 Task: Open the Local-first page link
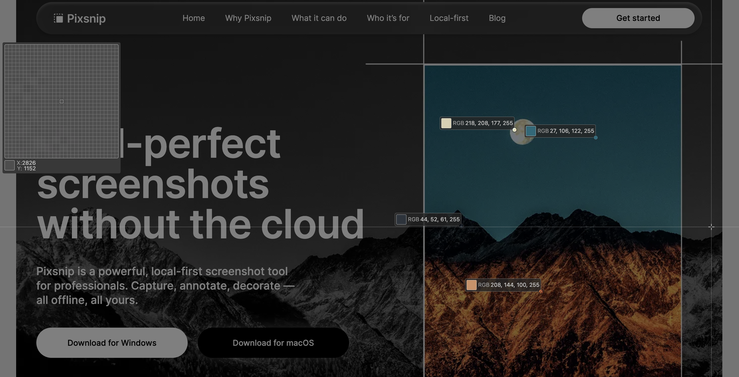(449, 18)
